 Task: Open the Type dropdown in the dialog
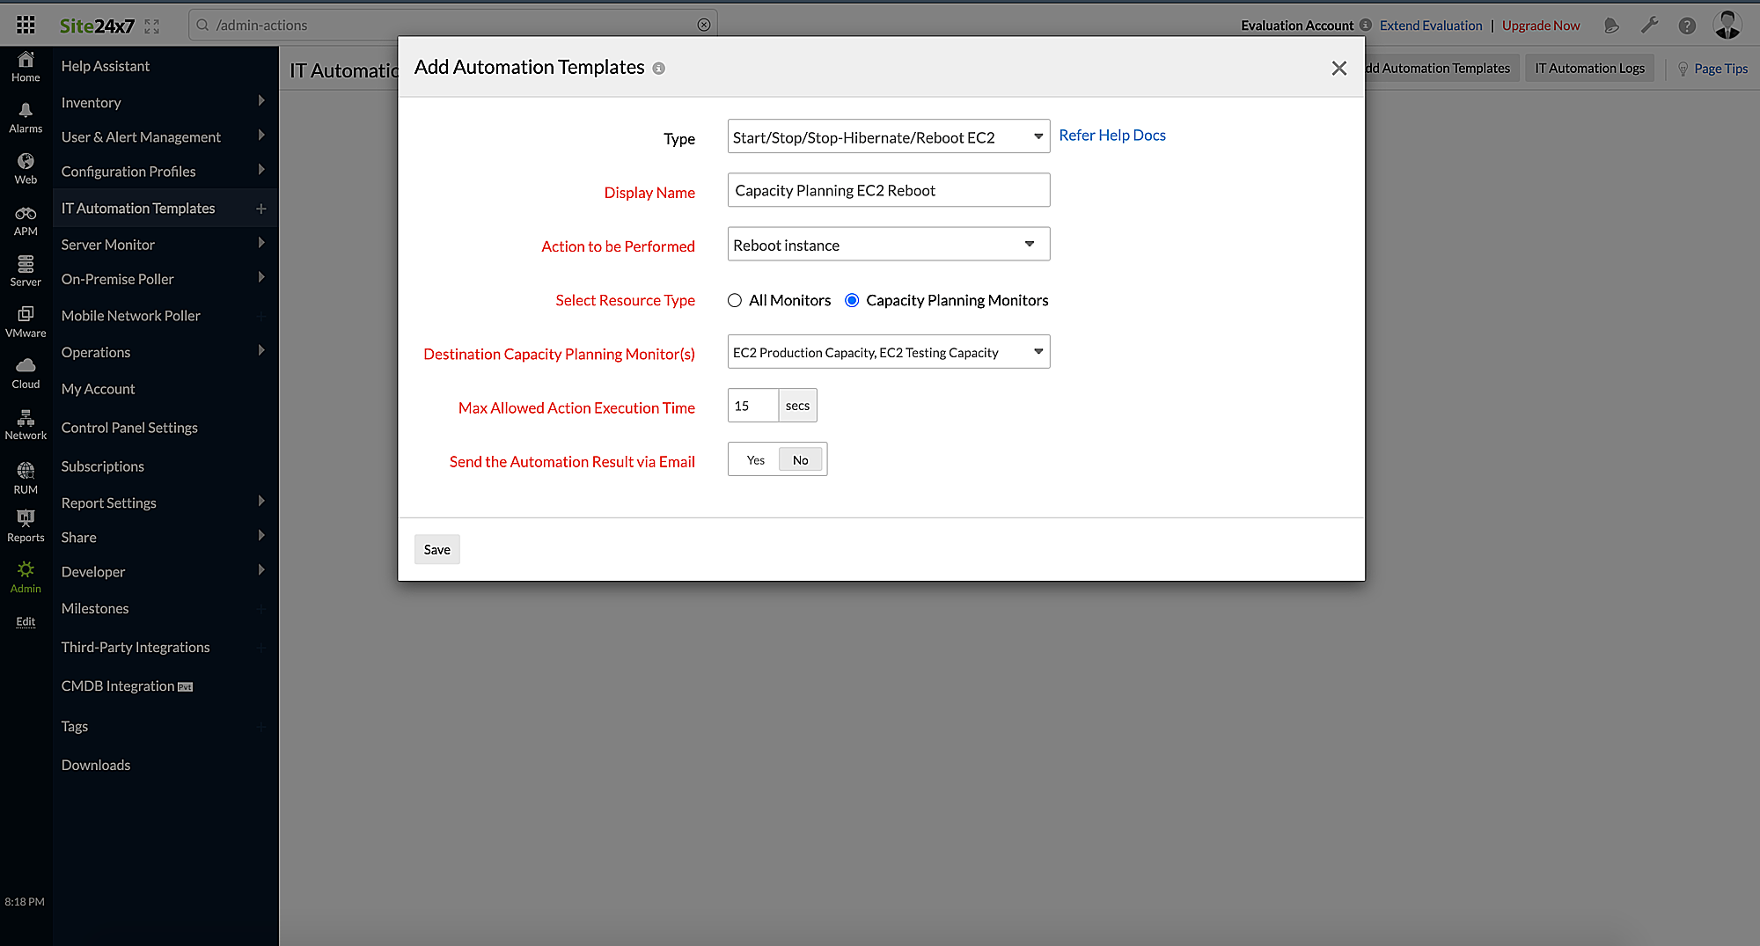pos(888,136)
